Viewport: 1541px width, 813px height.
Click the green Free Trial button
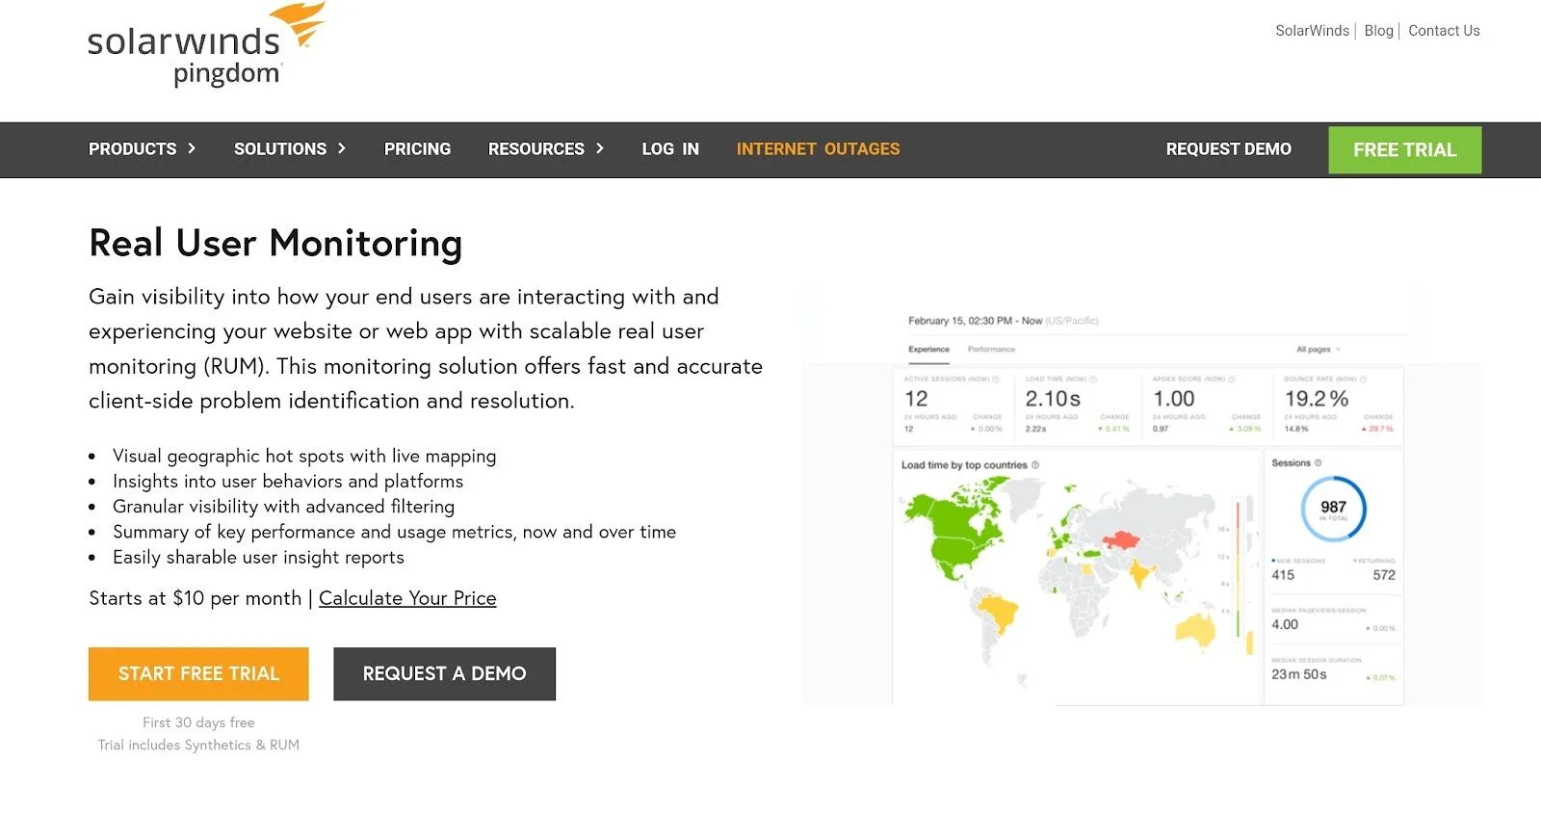click(1404, 150)
